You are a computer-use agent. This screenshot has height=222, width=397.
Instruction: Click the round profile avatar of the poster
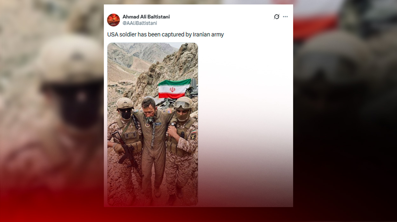(x=113, y=20)
